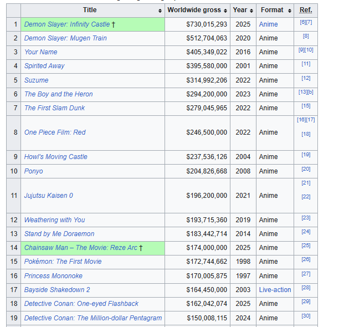Open the Pokémon: The First Movie link

pyautogui.click(x=63, y=262)
